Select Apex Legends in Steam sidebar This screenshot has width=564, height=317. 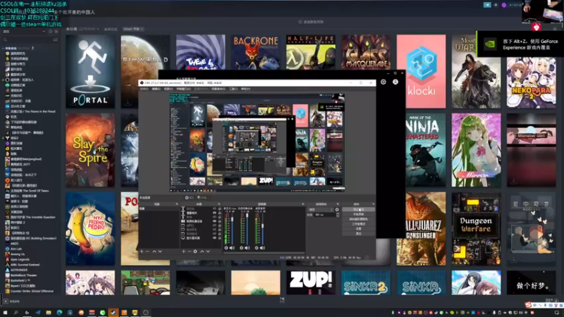(20, 259)
